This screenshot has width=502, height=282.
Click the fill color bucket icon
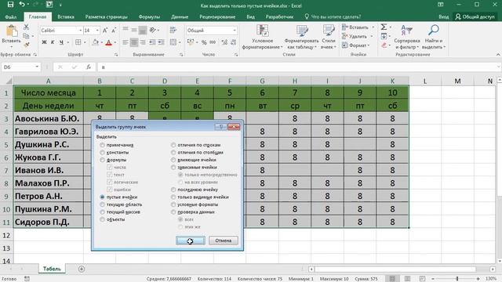[96, 42]
